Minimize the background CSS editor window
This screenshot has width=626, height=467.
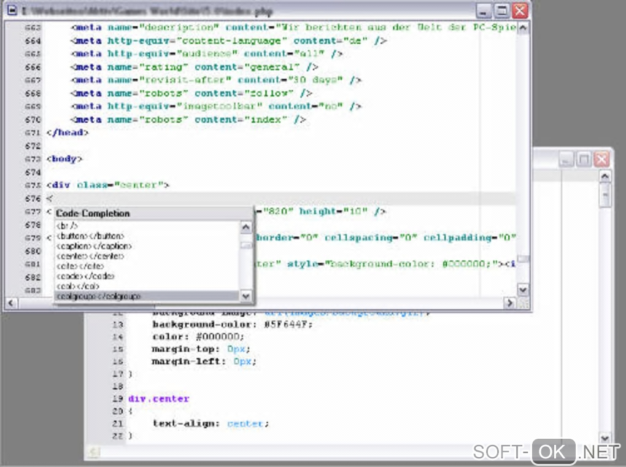tap(566, 160)
